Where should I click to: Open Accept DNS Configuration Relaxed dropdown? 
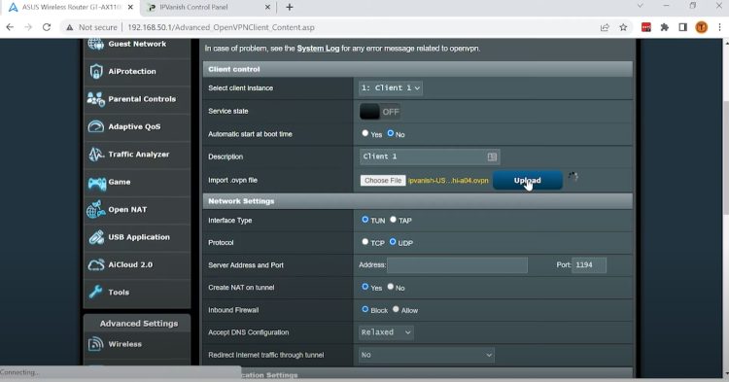pos(386,332)
